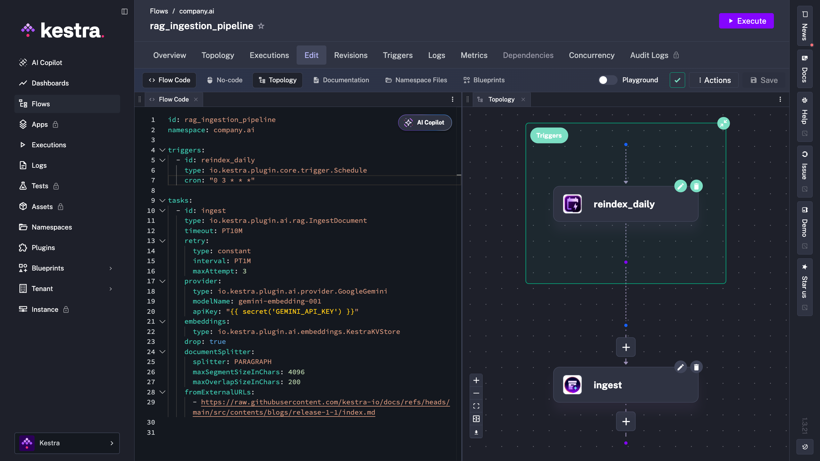Image resolution: width=820 pixels, height=461 pixels.
Task: Open the Actions dropdown menu
Action: point(714,80)
